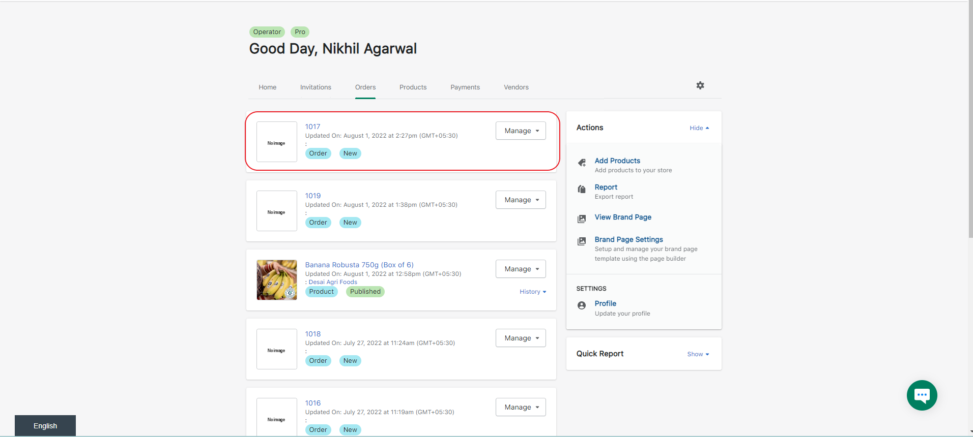
Task: Go to the Products tab
Action: pos(413,87)
